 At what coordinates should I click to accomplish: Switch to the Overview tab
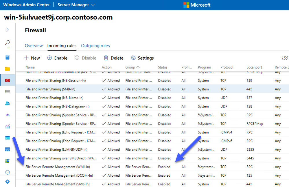click(34, 46)
